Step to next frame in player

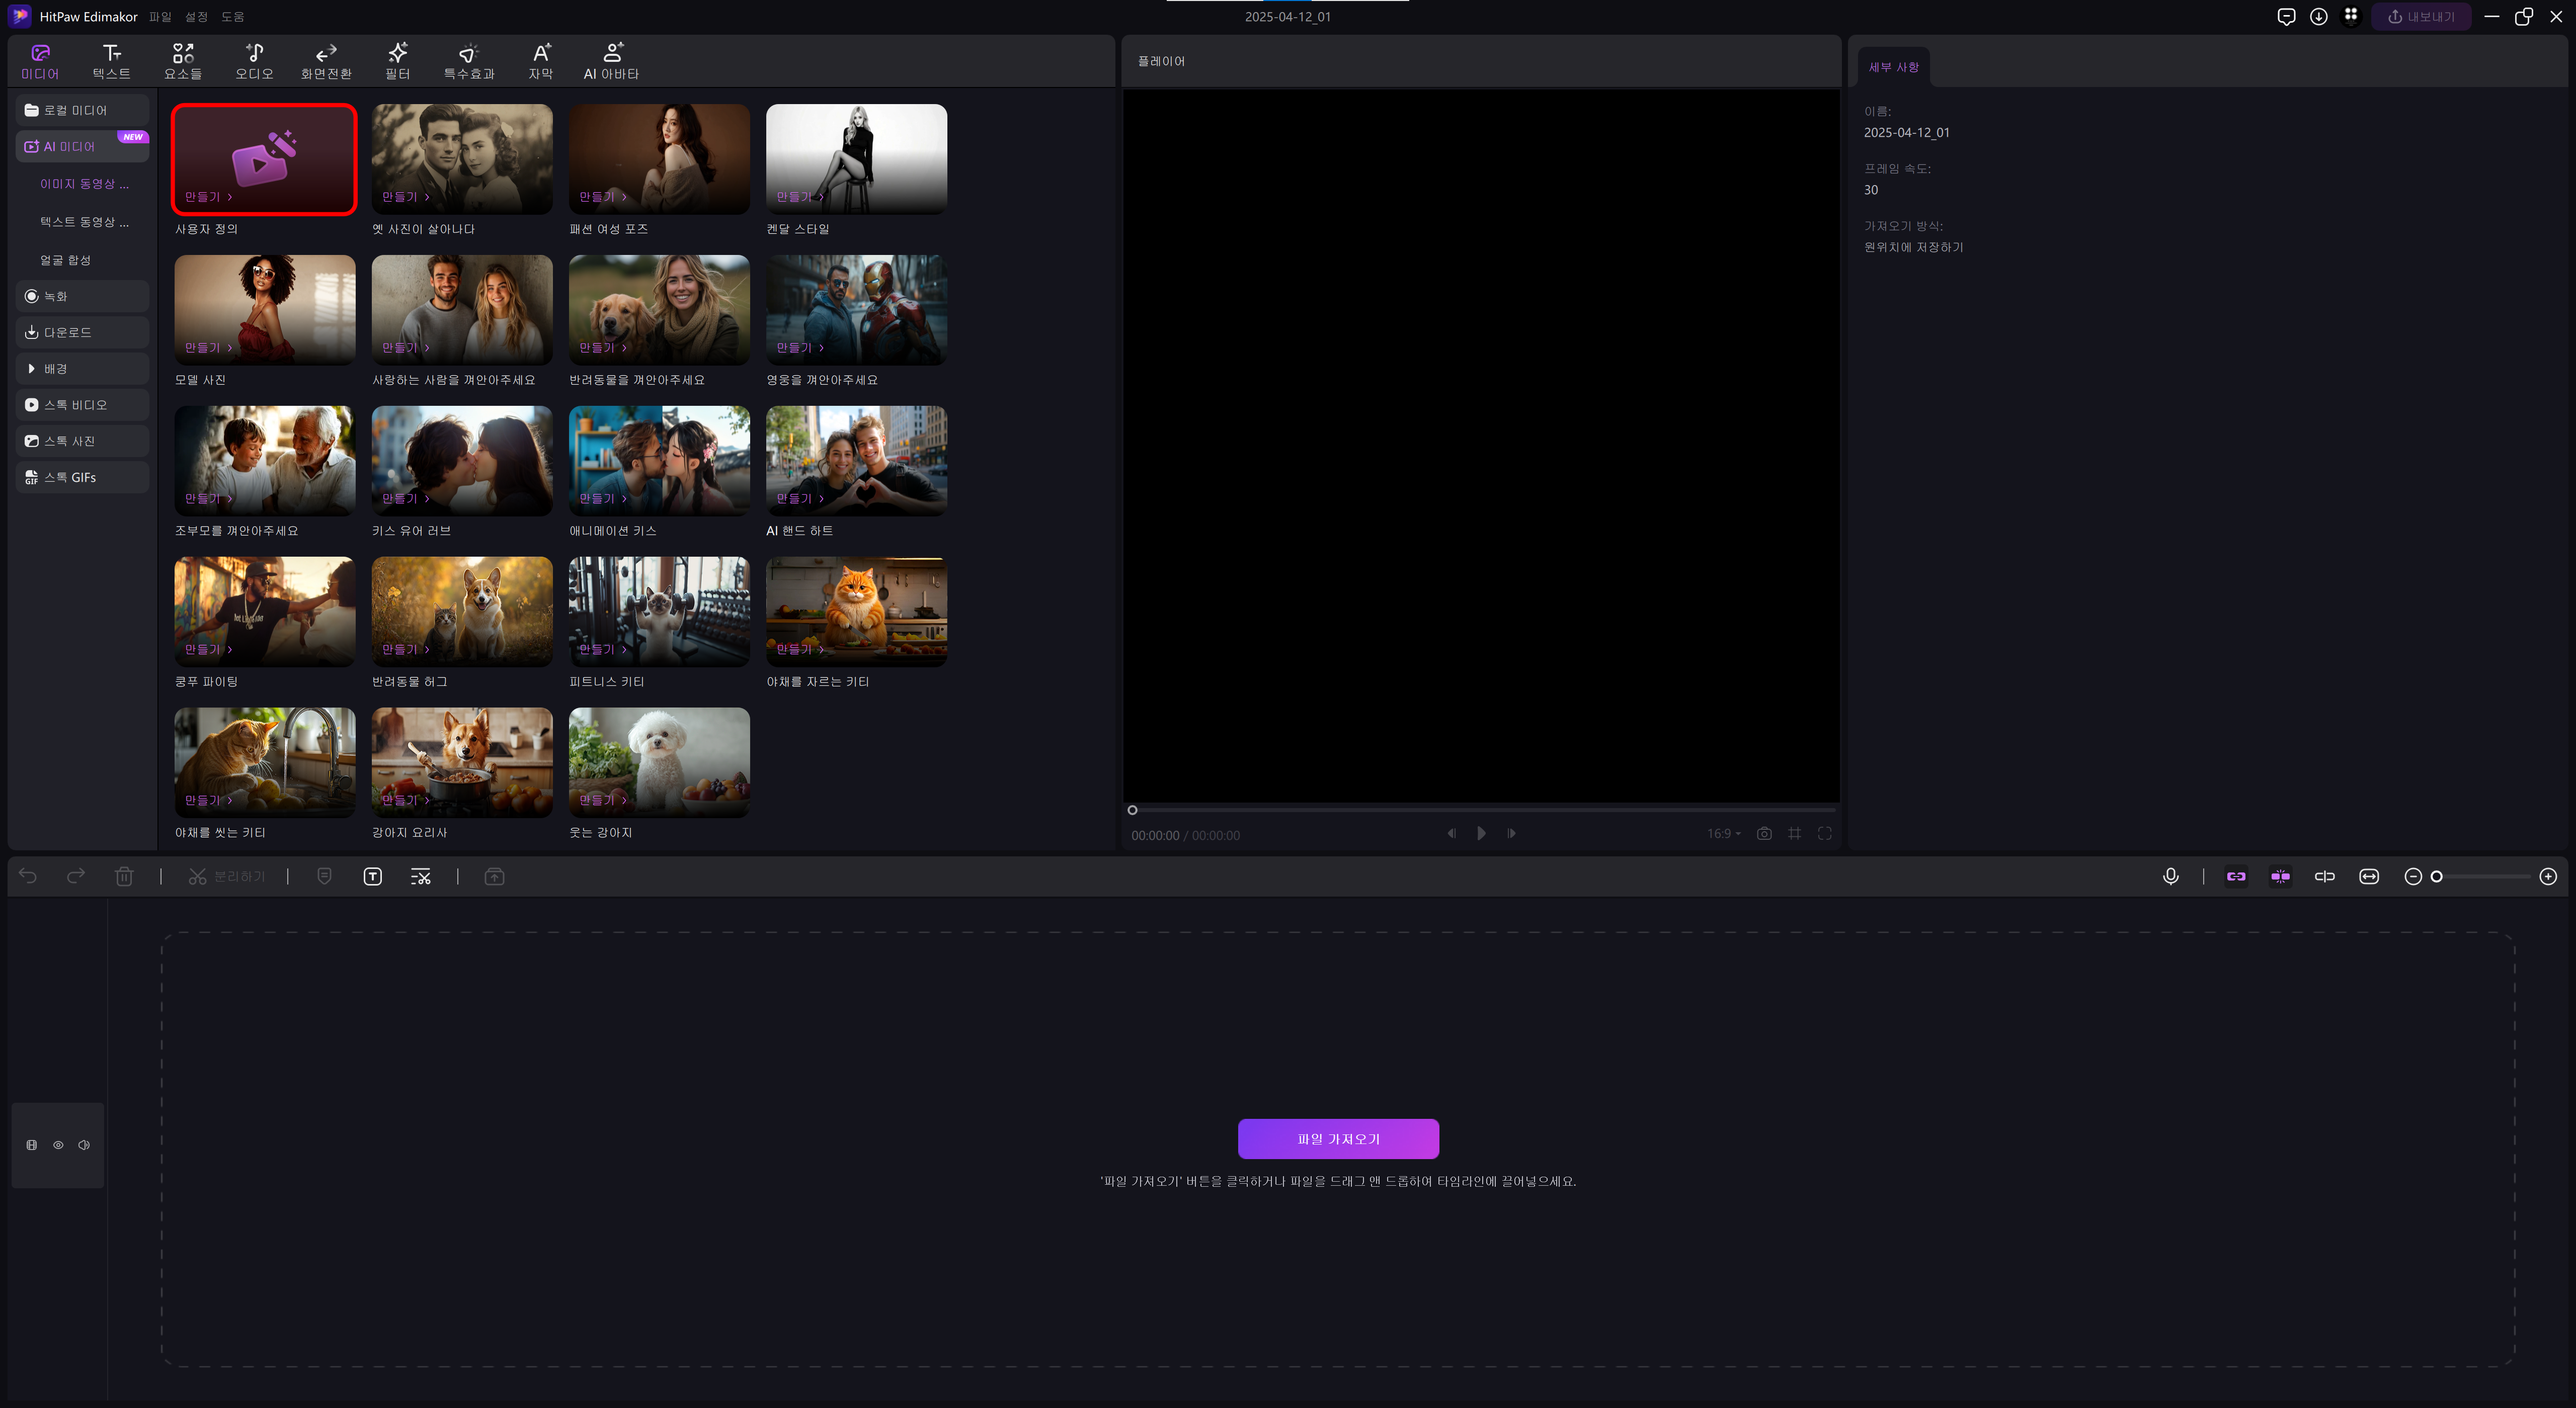[x=1511, y=833]
